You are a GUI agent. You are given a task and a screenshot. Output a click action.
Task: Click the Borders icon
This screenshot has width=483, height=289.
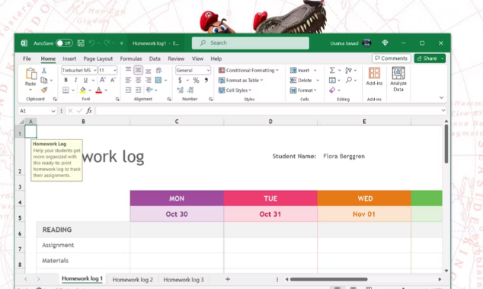tap(66, 90)
